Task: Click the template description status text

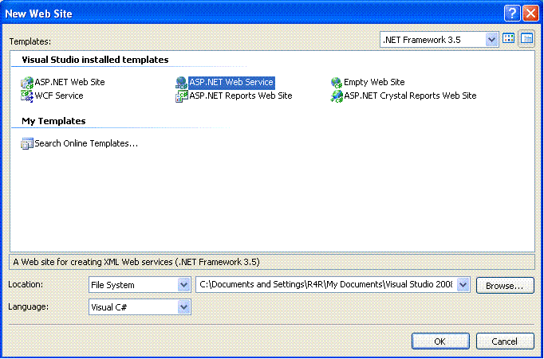Action: pos(136,262)
